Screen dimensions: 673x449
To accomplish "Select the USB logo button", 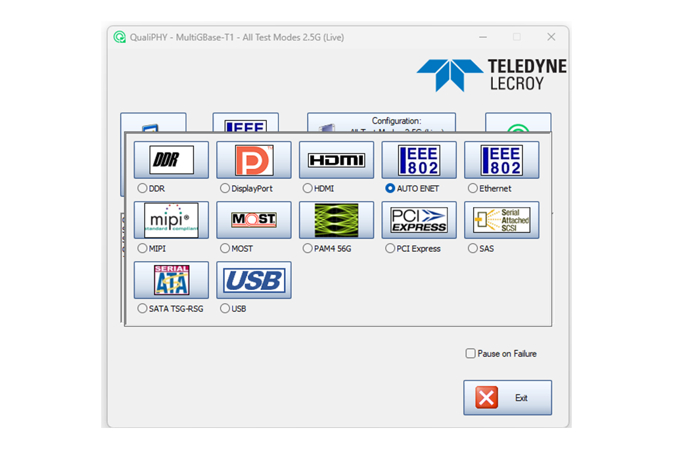I will pos(254,280).
